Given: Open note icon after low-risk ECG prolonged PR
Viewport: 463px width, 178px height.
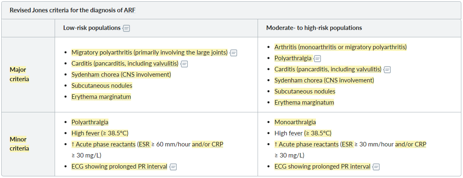Looking at the screenshot, I should click(173, 167).
